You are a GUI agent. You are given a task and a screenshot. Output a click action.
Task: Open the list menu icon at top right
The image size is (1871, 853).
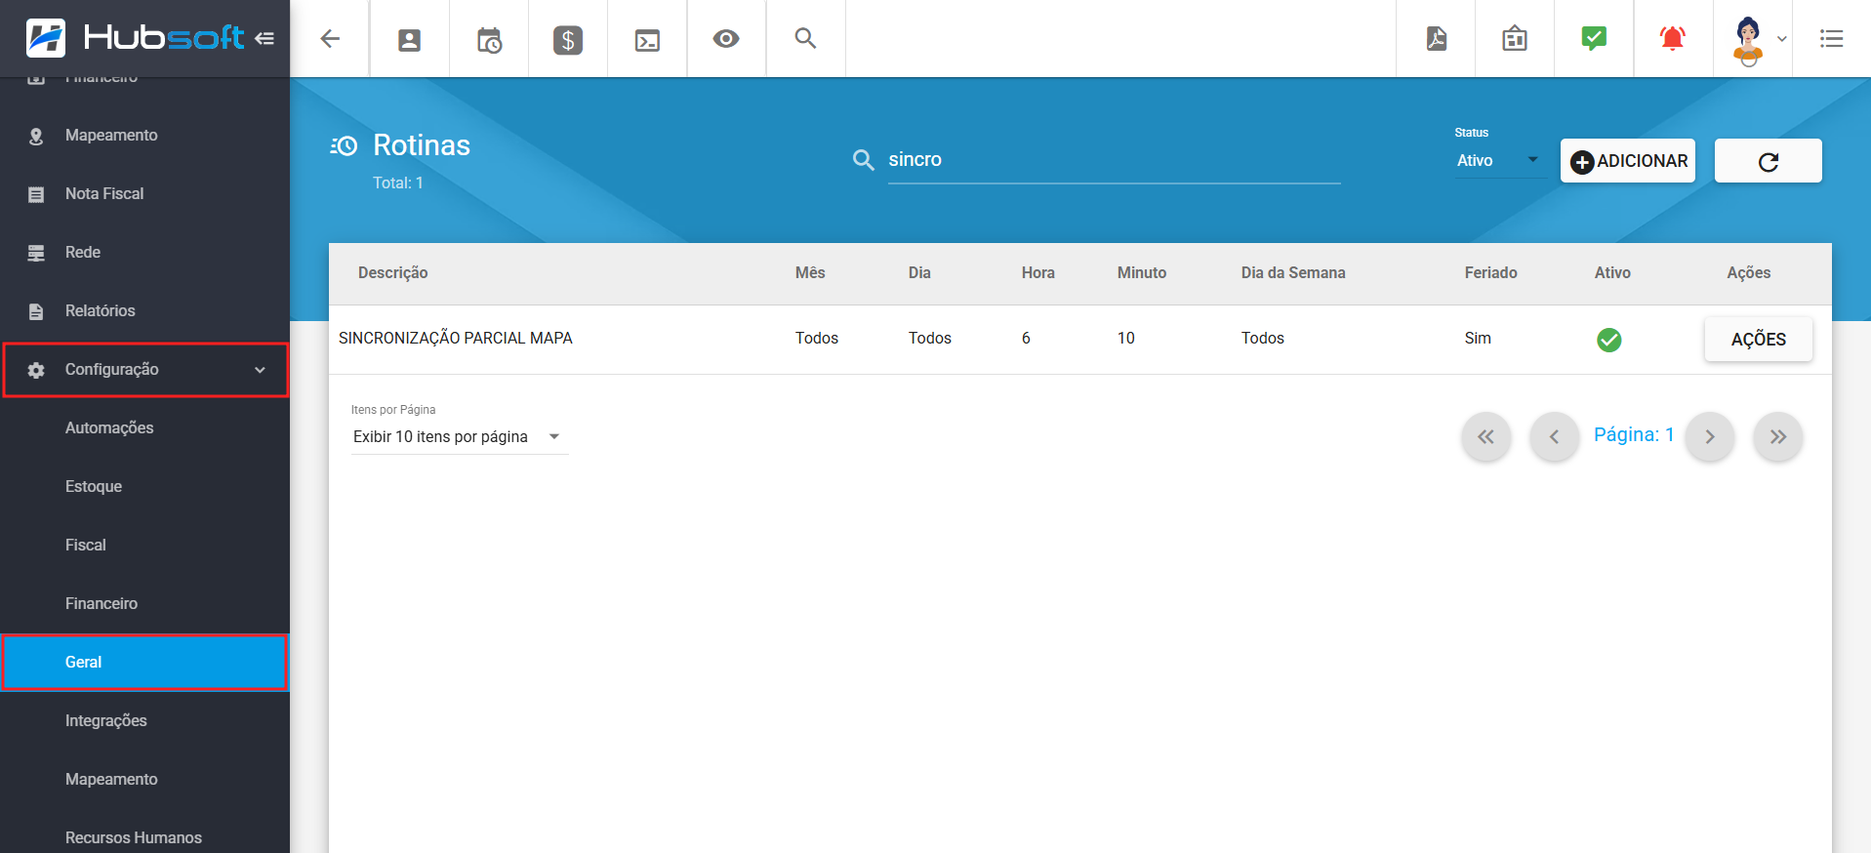(x=1832, y=38)
